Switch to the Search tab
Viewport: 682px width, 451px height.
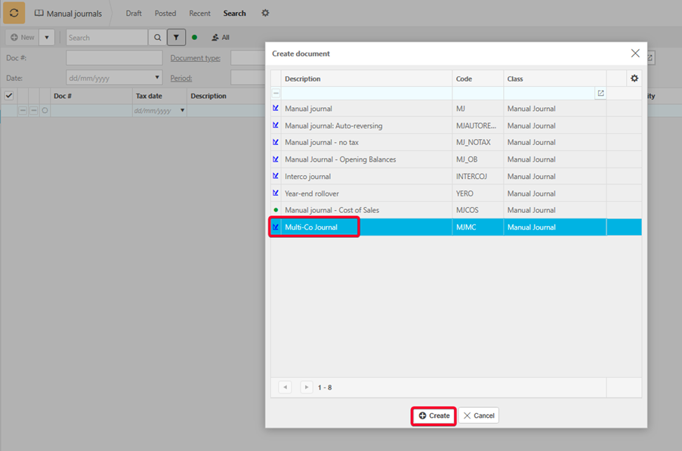click(x=234, y=14)
